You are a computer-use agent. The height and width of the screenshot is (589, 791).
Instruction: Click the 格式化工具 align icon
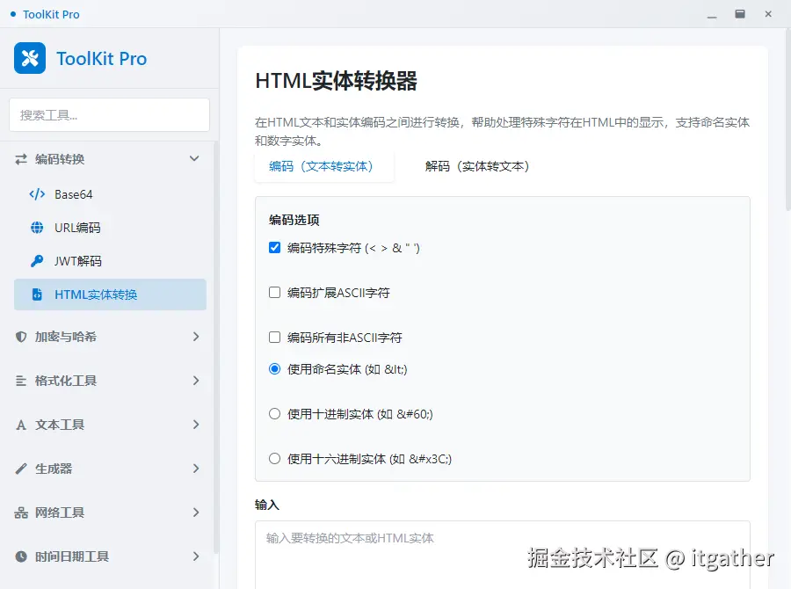(21, 381)
